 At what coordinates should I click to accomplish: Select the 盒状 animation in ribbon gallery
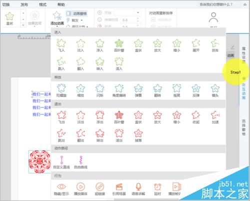click(x=9, y=18)
